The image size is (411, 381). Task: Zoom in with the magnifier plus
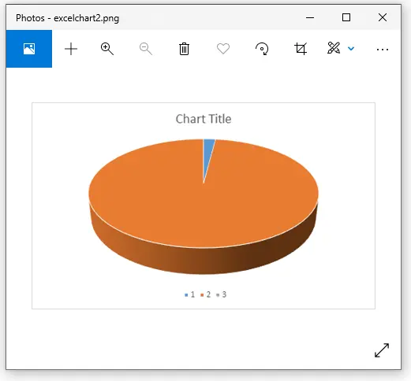pos(107,49)
